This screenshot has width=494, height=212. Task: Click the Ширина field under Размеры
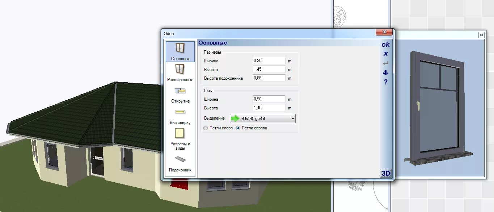[269, 61]
